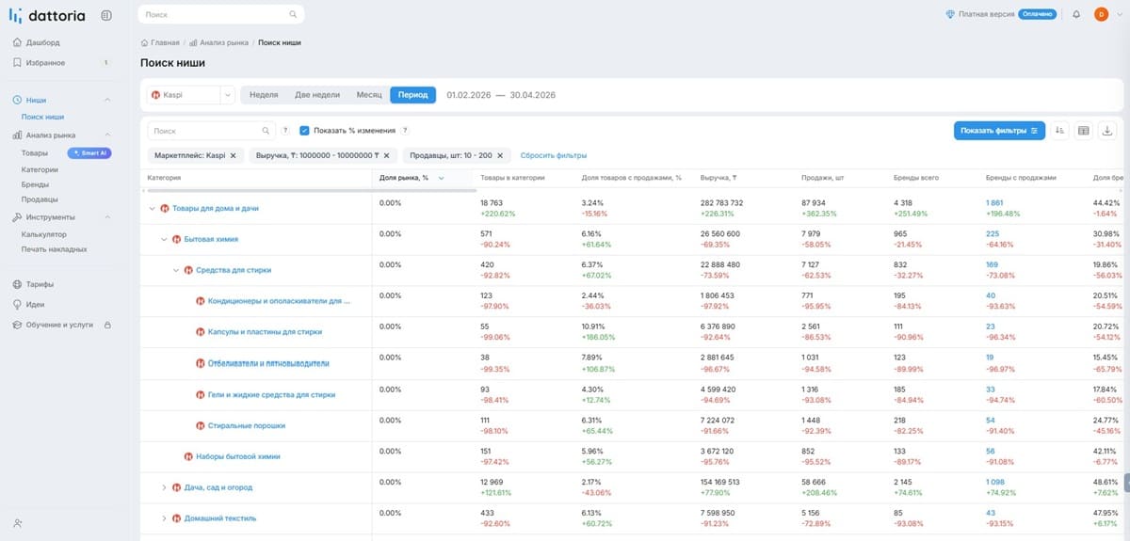Select the Две недели period tab

point(316,95)
